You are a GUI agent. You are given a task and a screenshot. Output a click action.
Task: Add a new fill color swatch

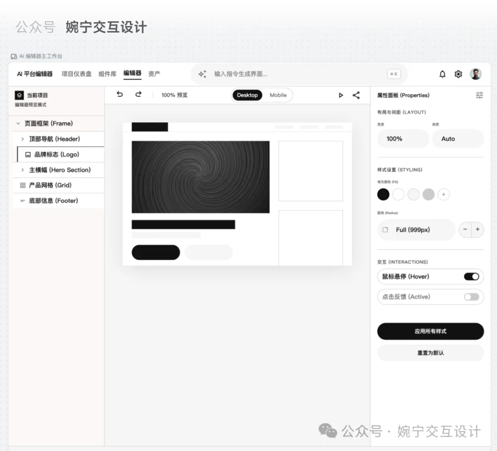(444, 194)
